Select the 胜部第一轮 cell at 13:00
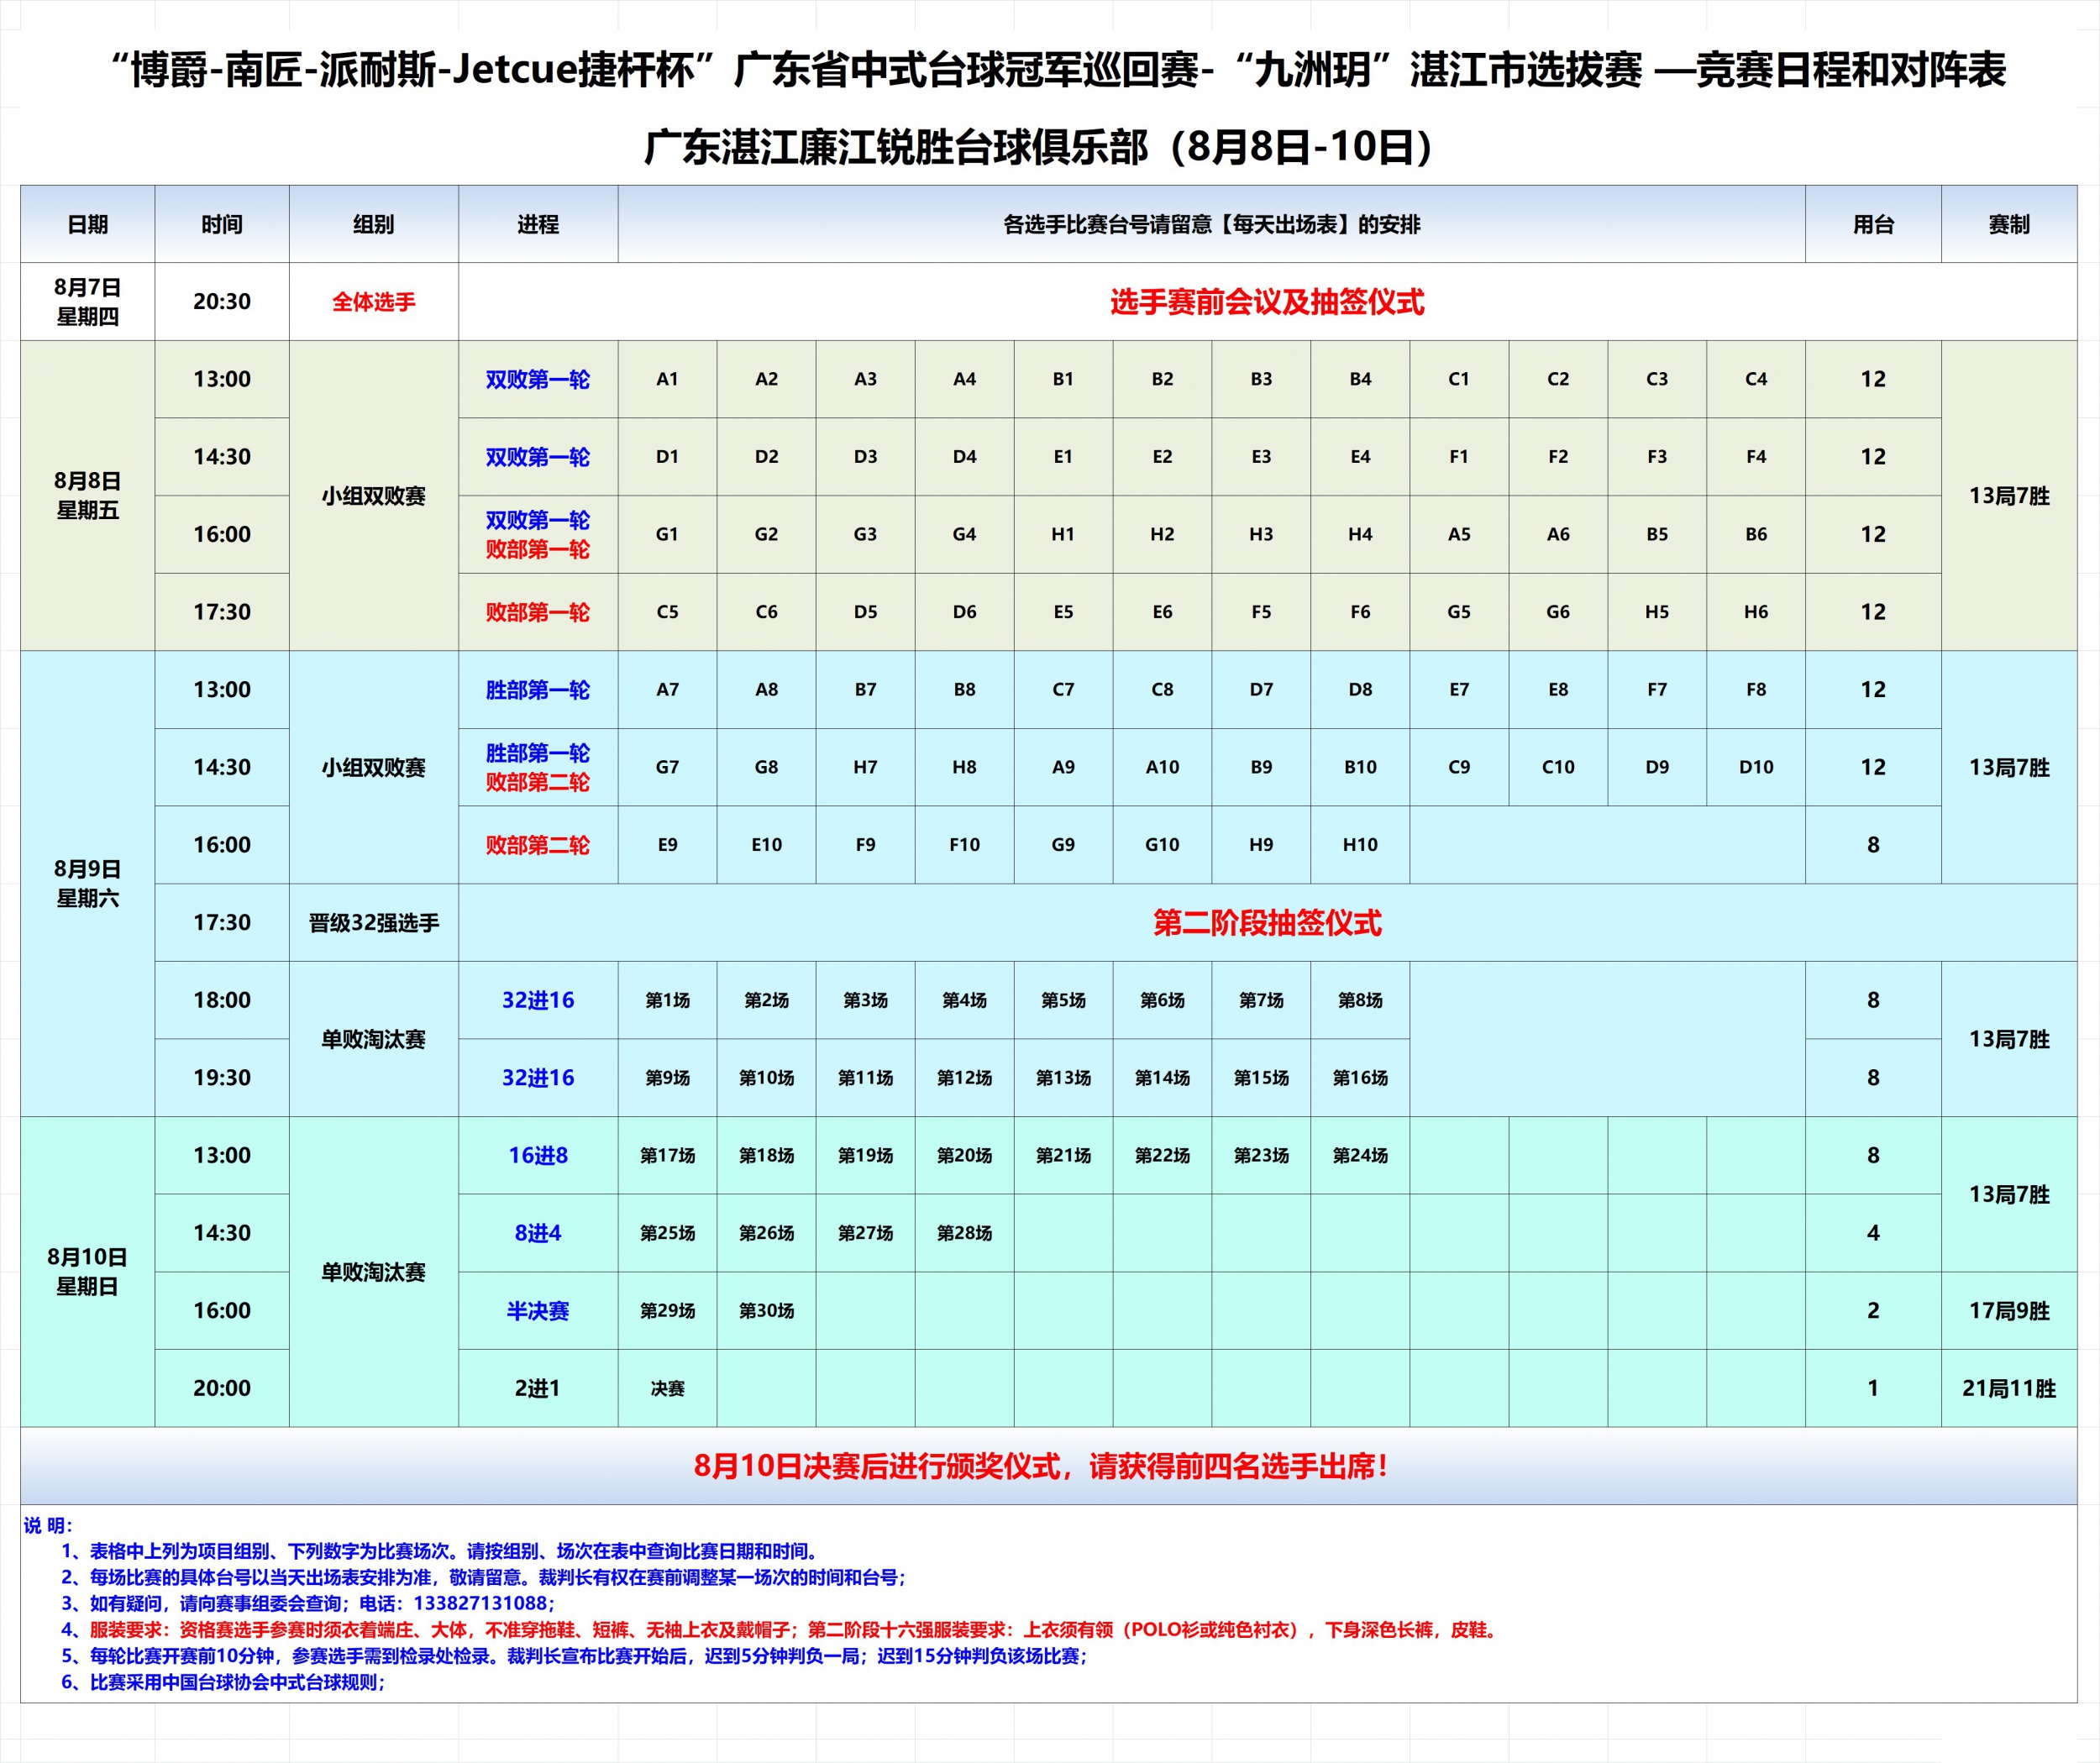This screenshot has height=1763, width=2100. (537, 690)
